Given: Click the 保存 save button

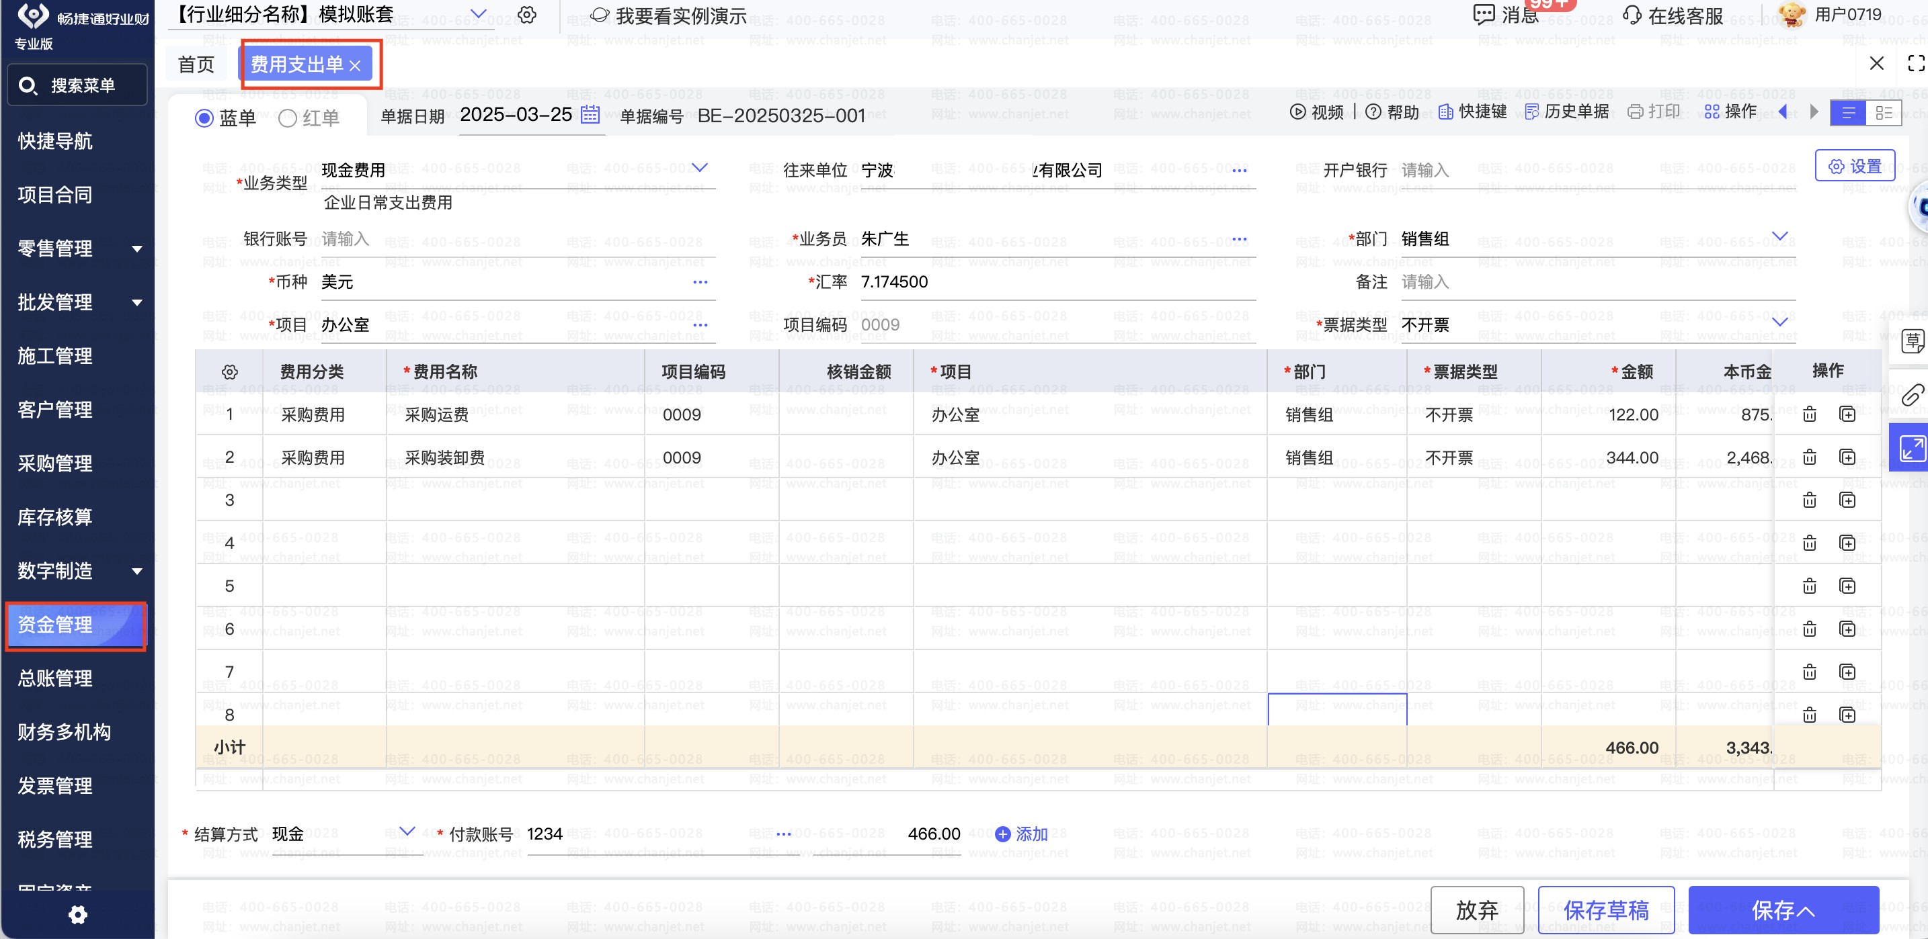Looking at the screenshot, I should click(x=1783, y=910).
